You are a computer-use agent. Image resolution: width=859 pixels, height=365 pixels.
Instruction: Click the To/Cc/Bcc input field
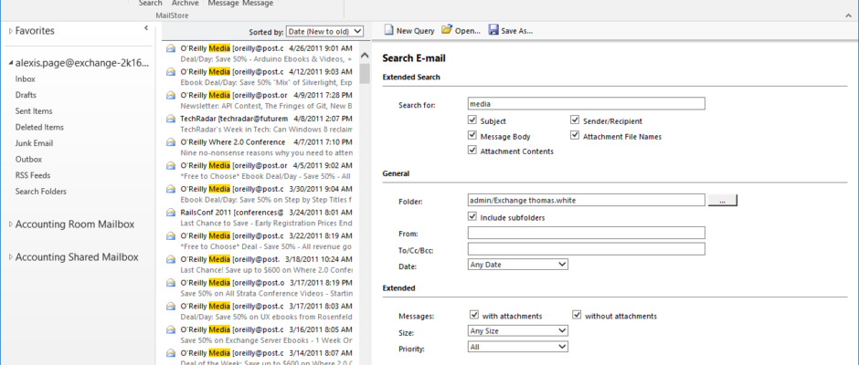pyautogui.click(x=586, y=249)
